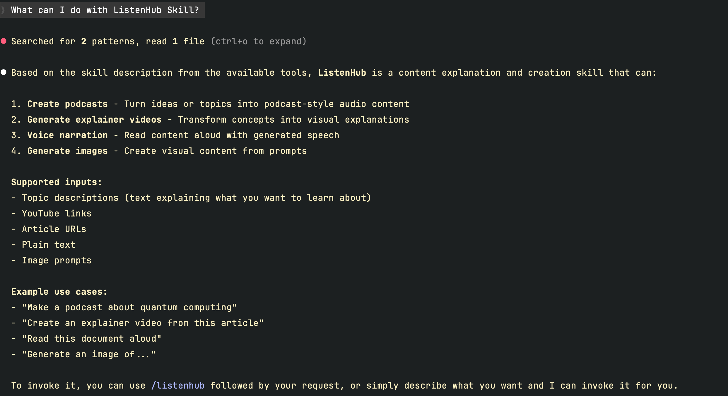Click the red status dot beside Searched
The image size is (728, 396).
(x=4, y=41)
